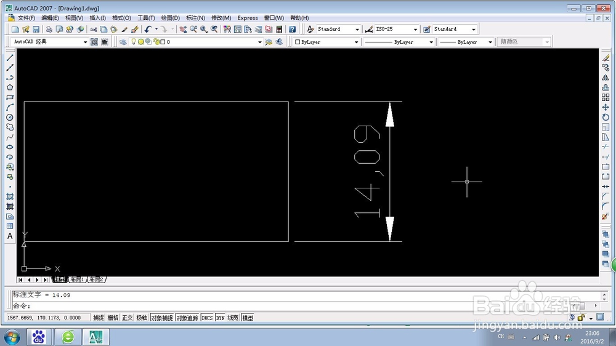The width and height of the screenshot is (616, 346).
Task: Select the Rotate tool
Action: point(606,118)
